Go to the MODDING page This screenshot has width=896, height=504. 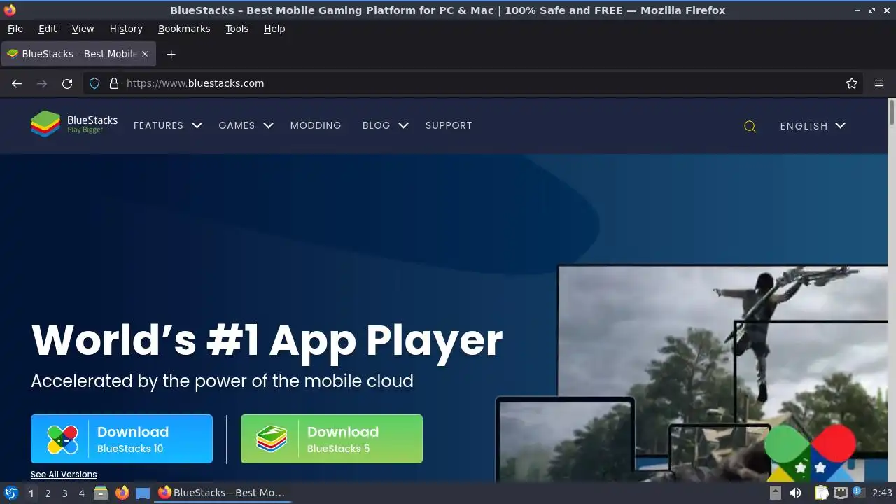(316, 125)
